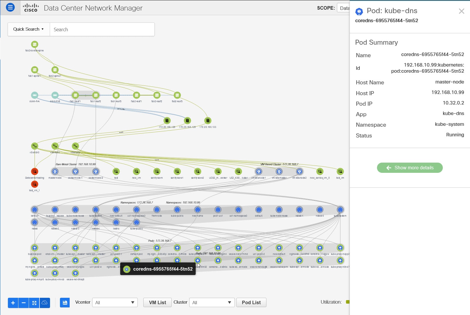Close the Pod kube-dns panel

tap(462, 11)
